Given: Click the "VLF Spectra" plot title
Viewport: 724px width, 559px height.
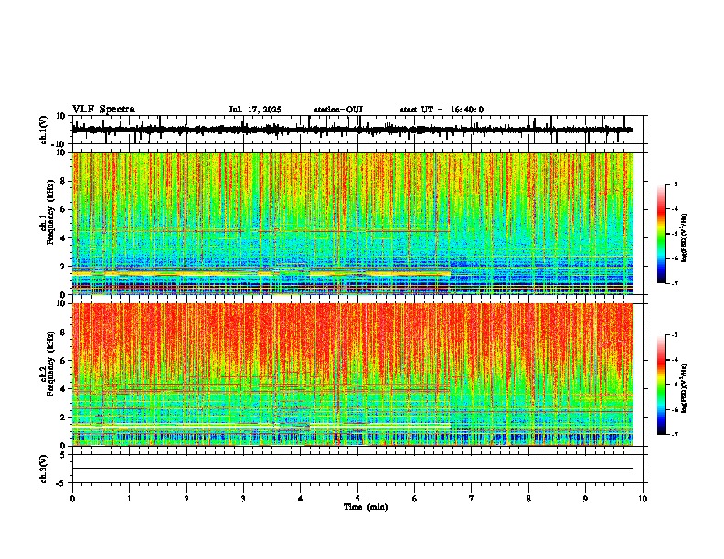Looking at the screenshot, I should (103, 110).
